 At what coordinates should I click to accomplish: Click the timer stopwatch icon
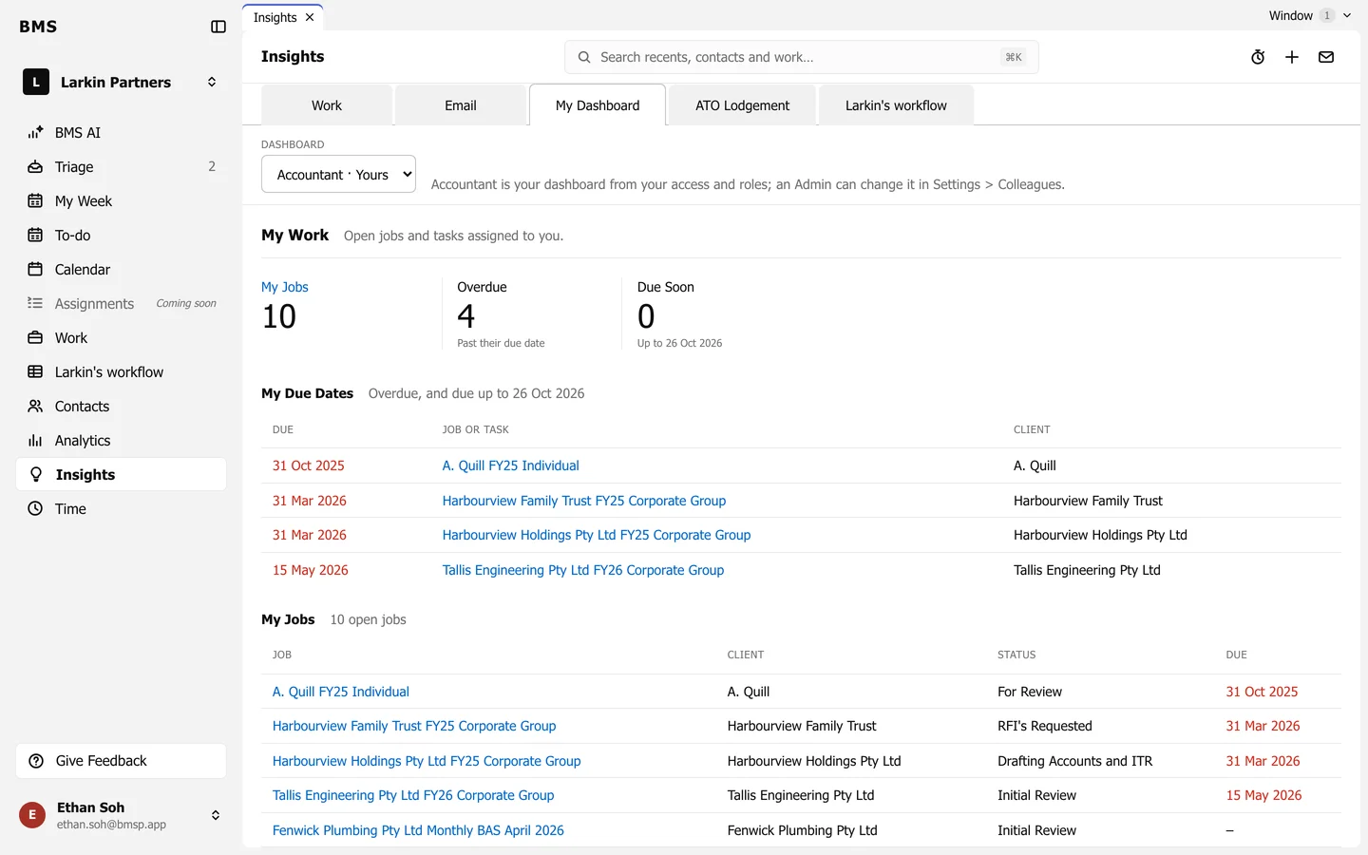tap(1258, 57)
